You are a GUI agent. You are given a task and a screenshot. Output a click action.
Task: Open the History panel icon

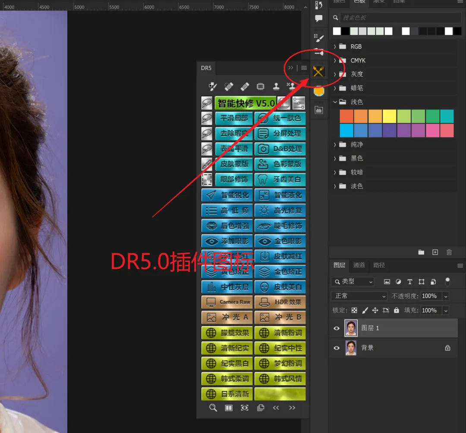(318, 5)
